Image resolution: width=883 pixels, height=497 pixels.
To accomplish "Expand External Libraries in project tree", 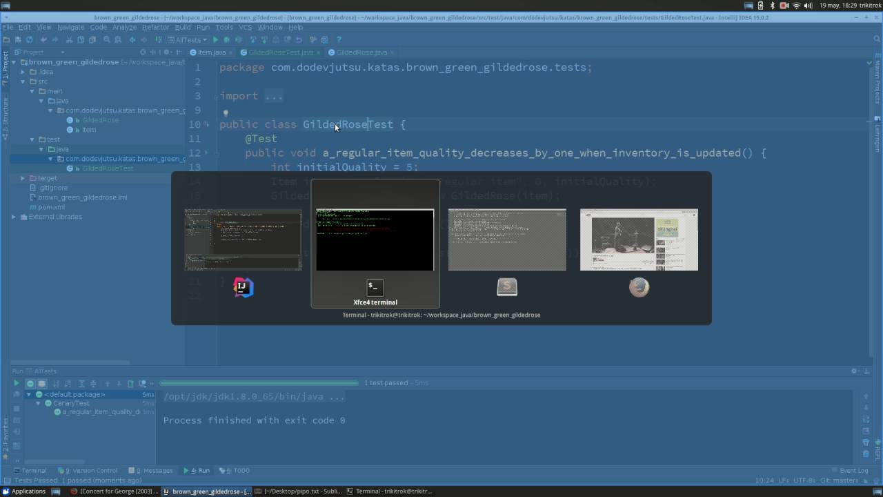I will [14, 217].
